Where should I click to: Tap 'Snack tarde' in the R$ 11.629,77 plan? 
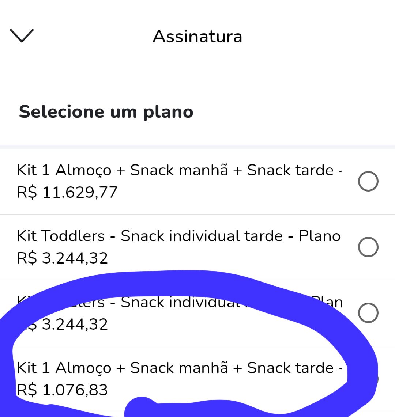tap(290, 170)
